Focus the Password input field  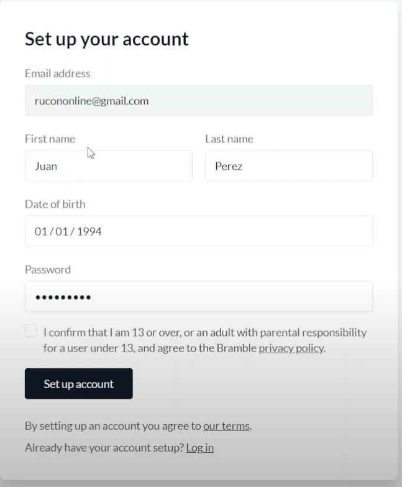pyautogui.click(x=199, y=297)
